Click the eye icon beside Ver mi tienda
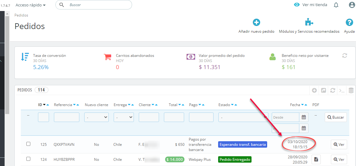 point(297,5)
